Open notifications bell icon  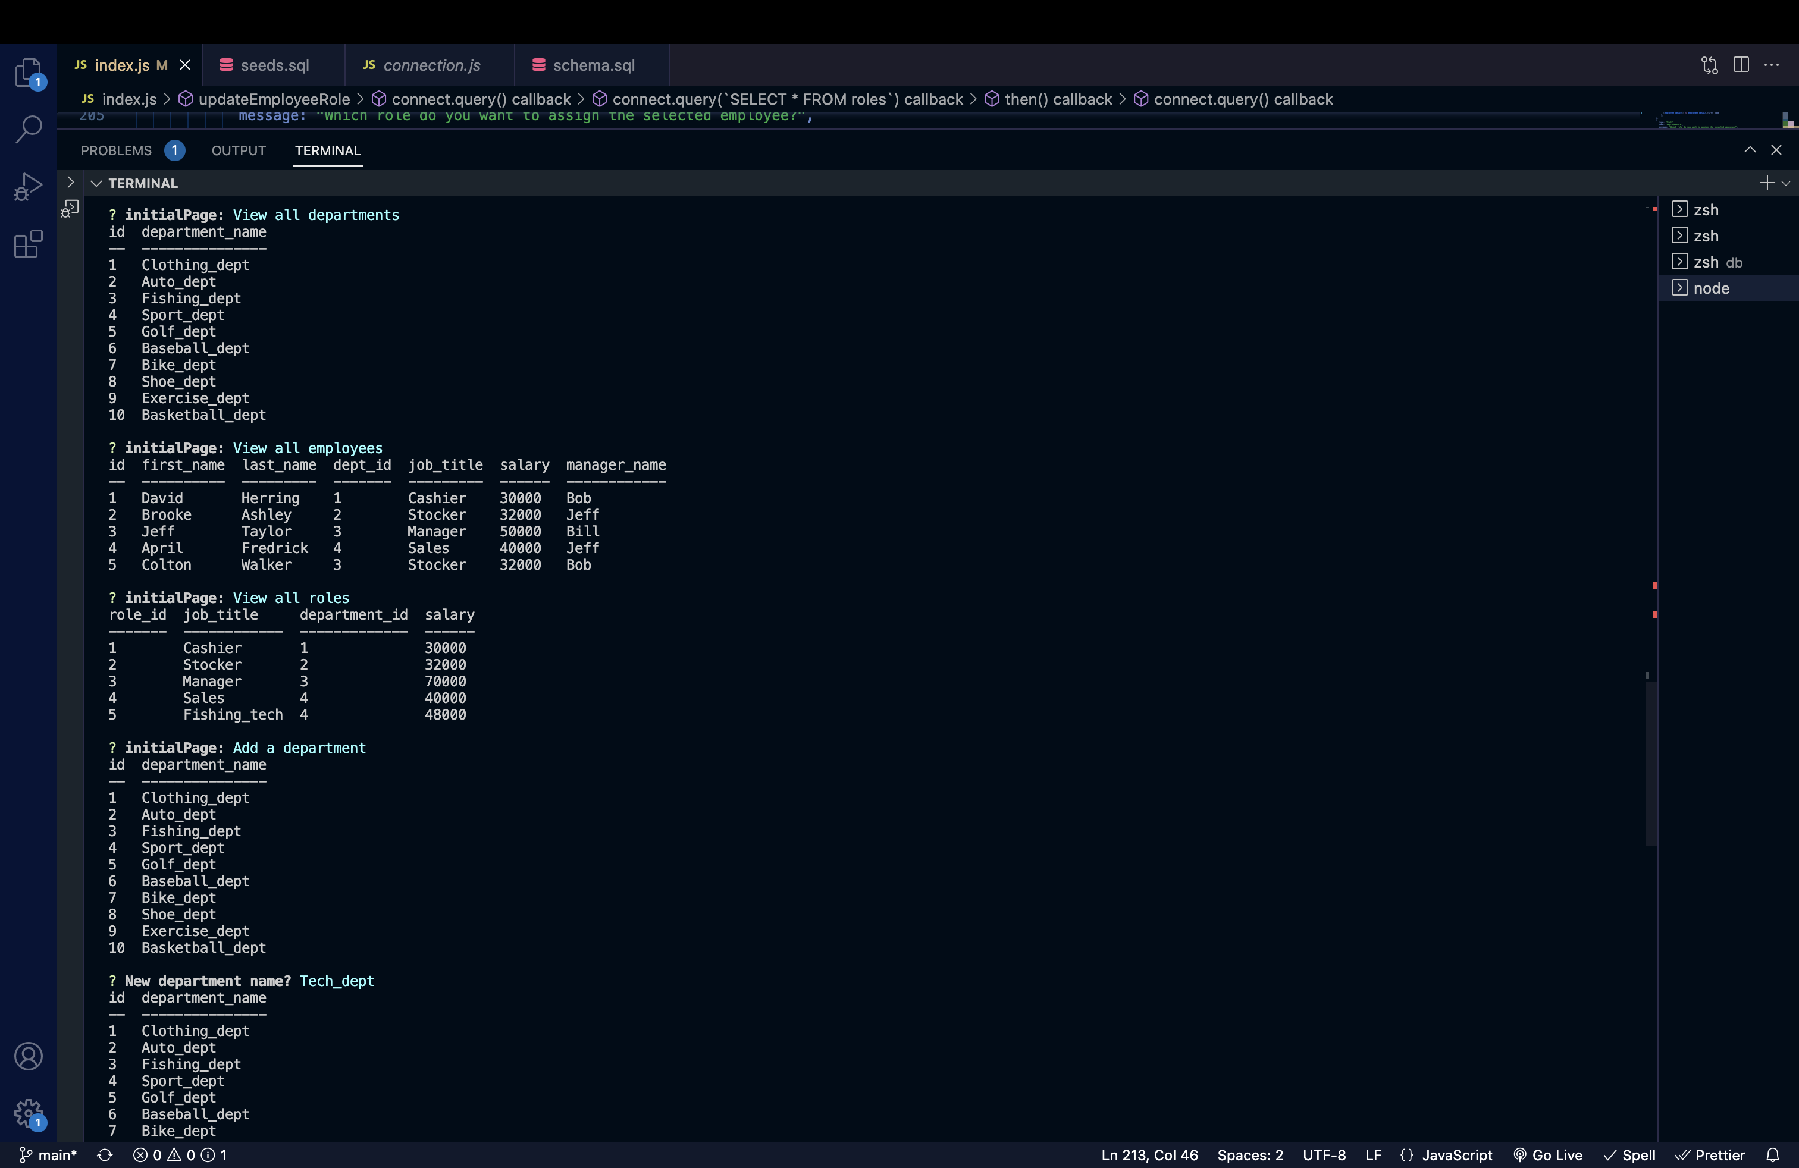[1773, 1154]
